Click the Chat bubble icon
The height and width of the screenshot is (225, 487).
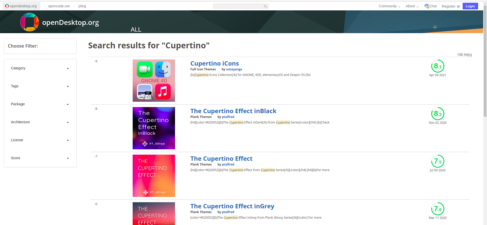pyautogui.click(x=426, y=6)
